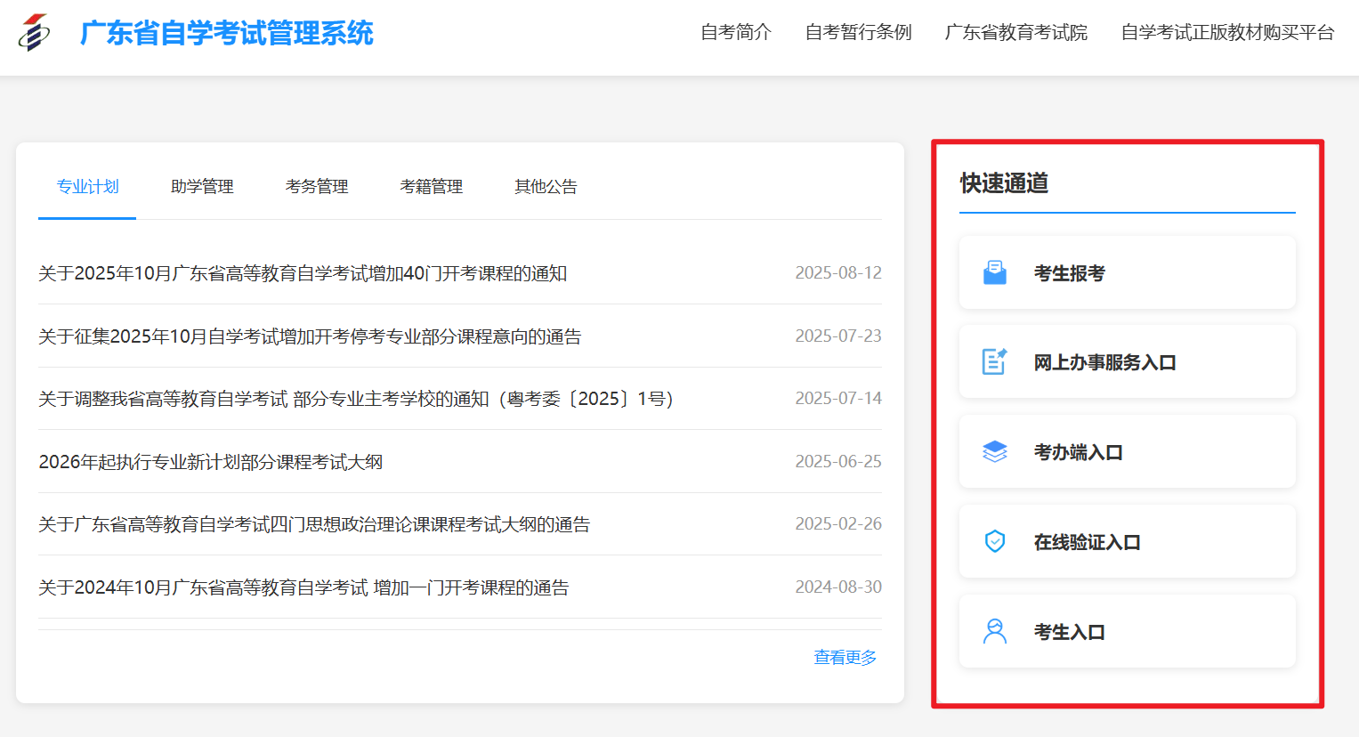Open the 考生报考 quick channel card
This screenshot has width=1359, height=737.
(x=1126, y=271)
